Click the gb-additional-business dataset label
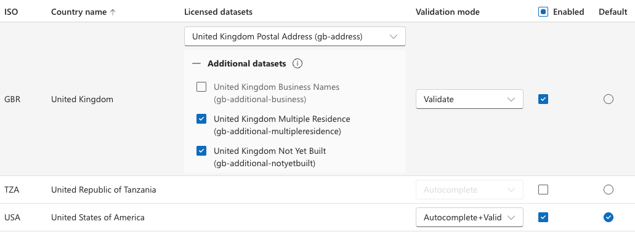Screen dimensions: 635x232 (x=277, y=93)
